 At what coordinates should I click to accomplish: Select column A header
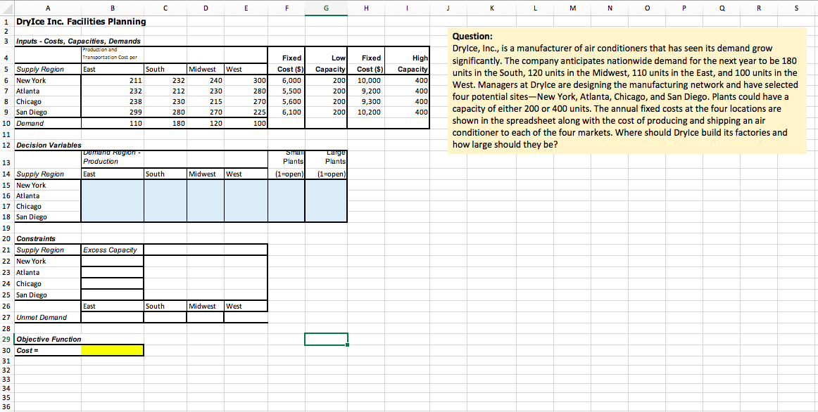tap(48, 8)
